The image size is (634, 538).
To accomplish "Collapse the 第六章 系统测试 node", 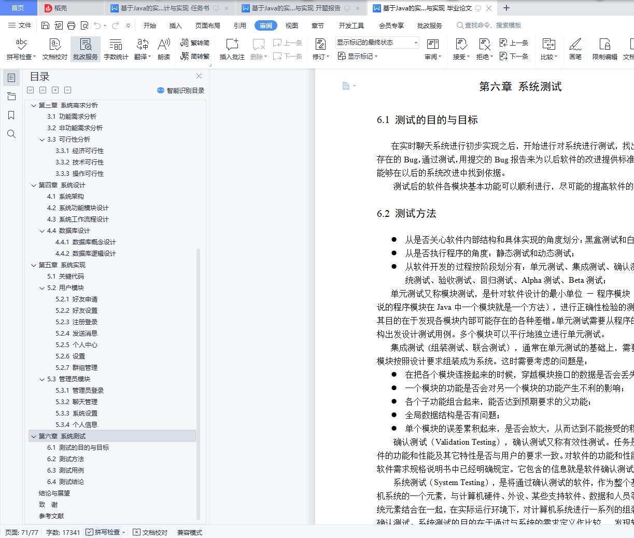I will click(34, 436).
